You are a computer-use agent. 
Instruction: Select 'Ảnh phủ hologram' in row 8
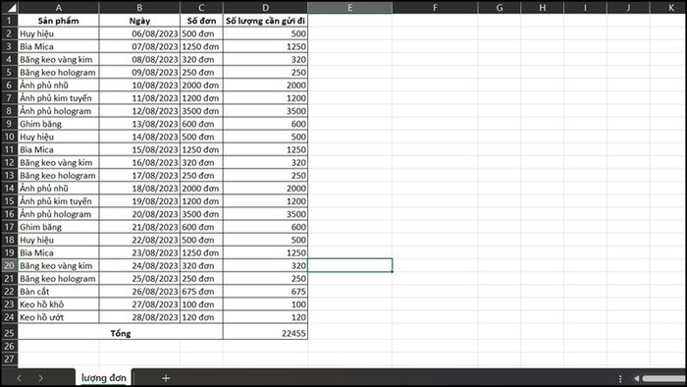tap(58, 111)
